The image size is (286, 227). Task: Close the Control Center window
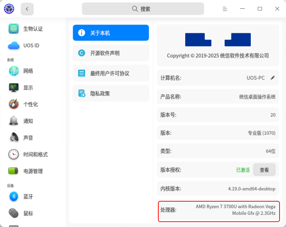point(277,9)
